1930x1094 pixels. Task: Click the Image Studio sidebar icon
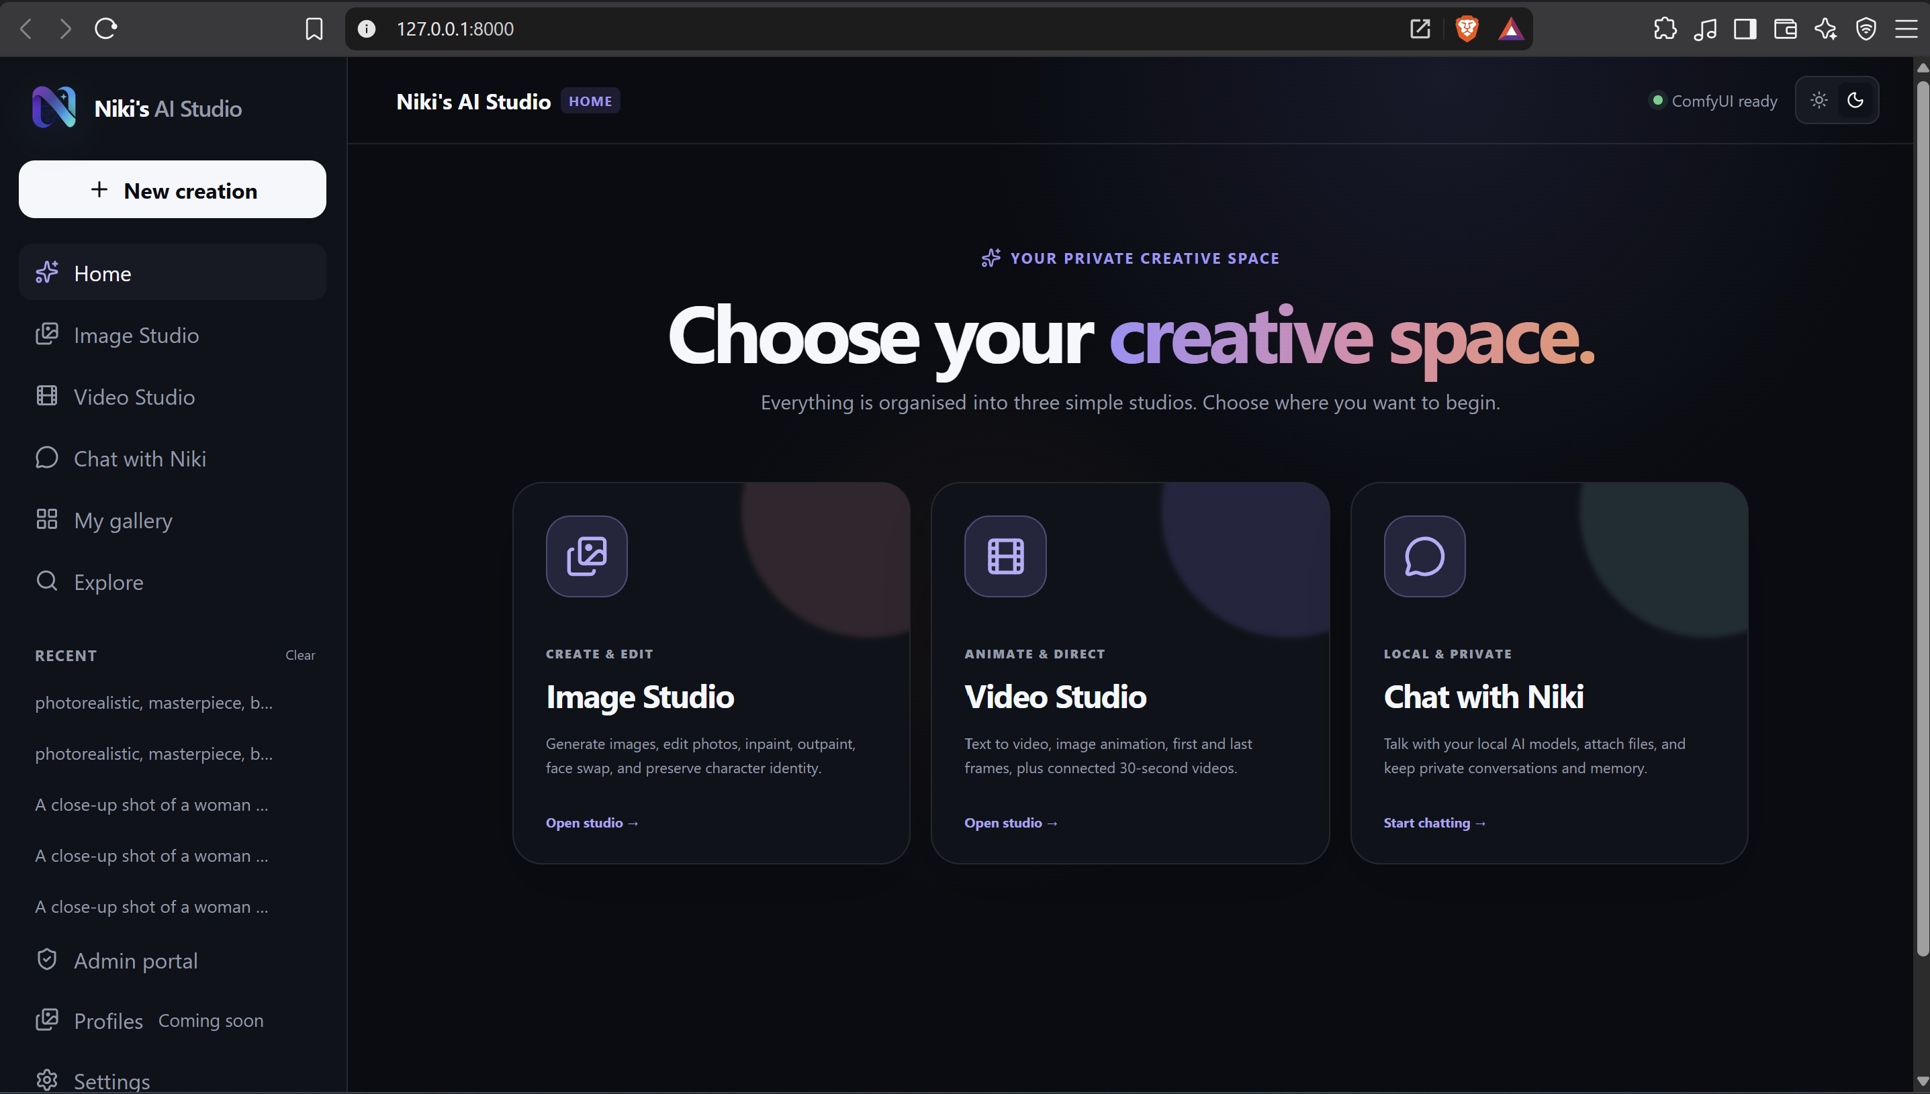click(x=46, y=334)
